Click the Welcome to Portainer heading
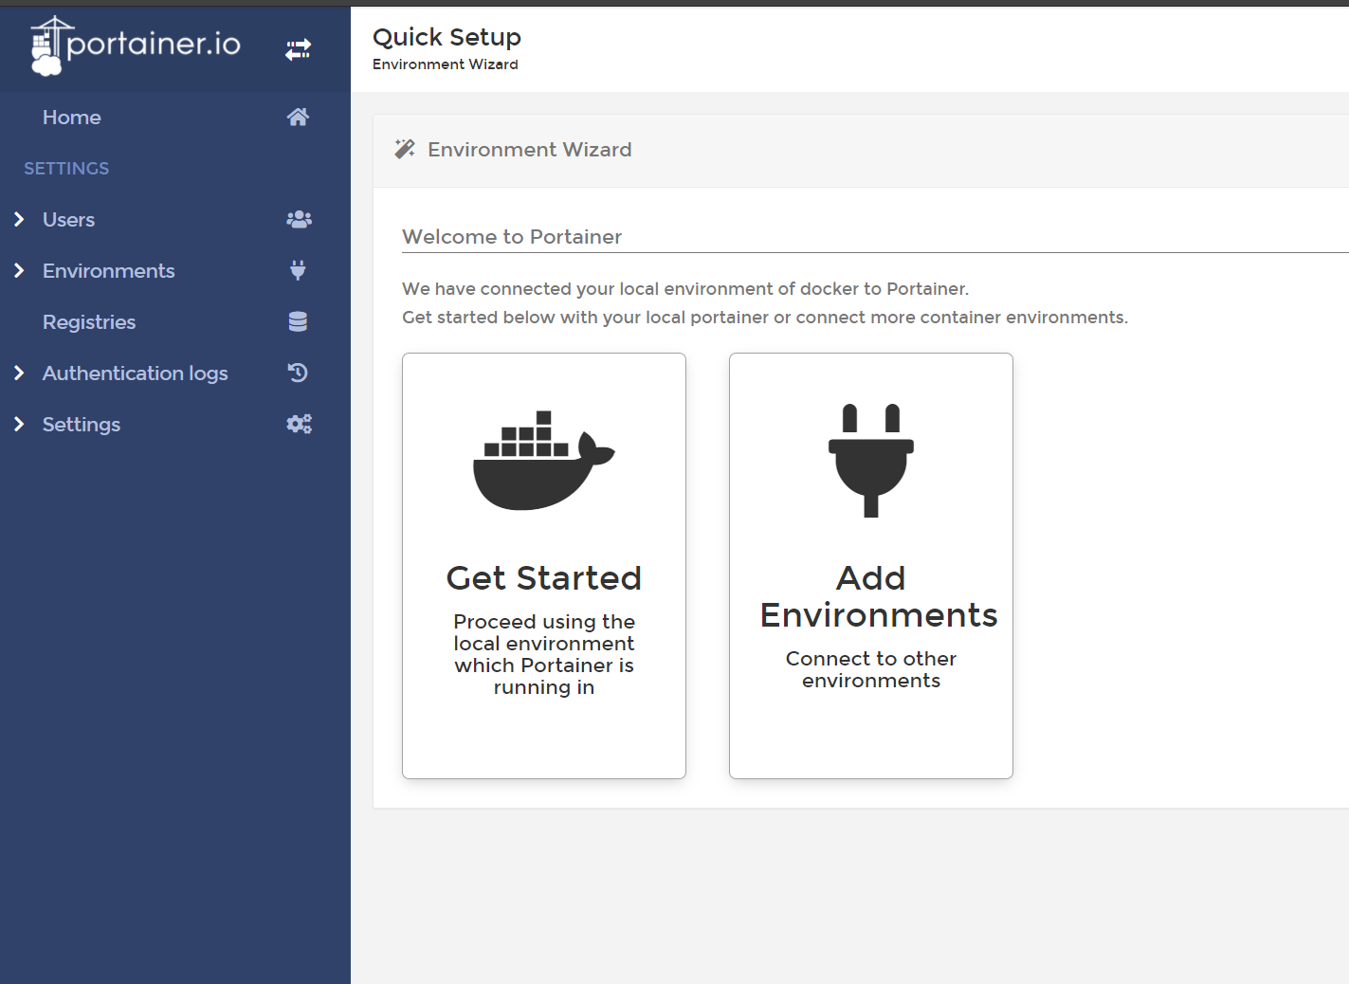1349x984 pixels. [512, 237]
